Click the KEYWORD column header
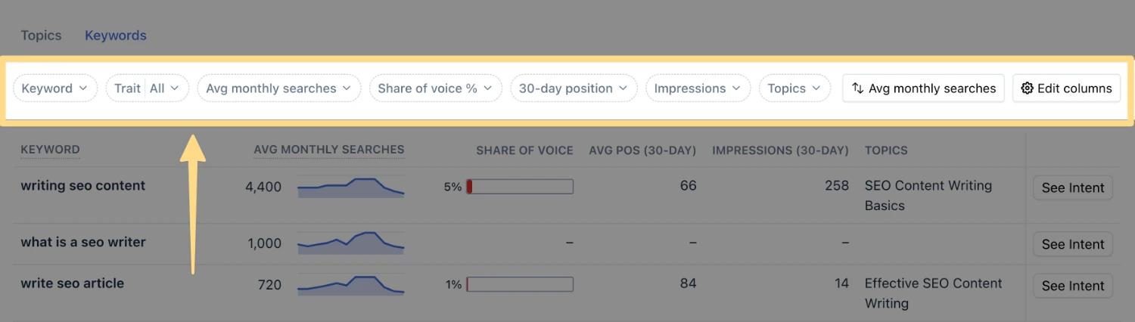The image size is (1135, 322). (50, 150)
